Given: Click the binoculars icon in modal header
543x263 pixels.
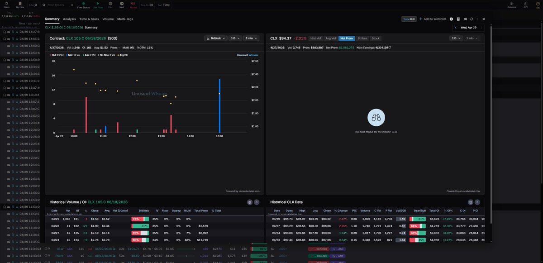Looking at the screenshot, I should [465, 19].
